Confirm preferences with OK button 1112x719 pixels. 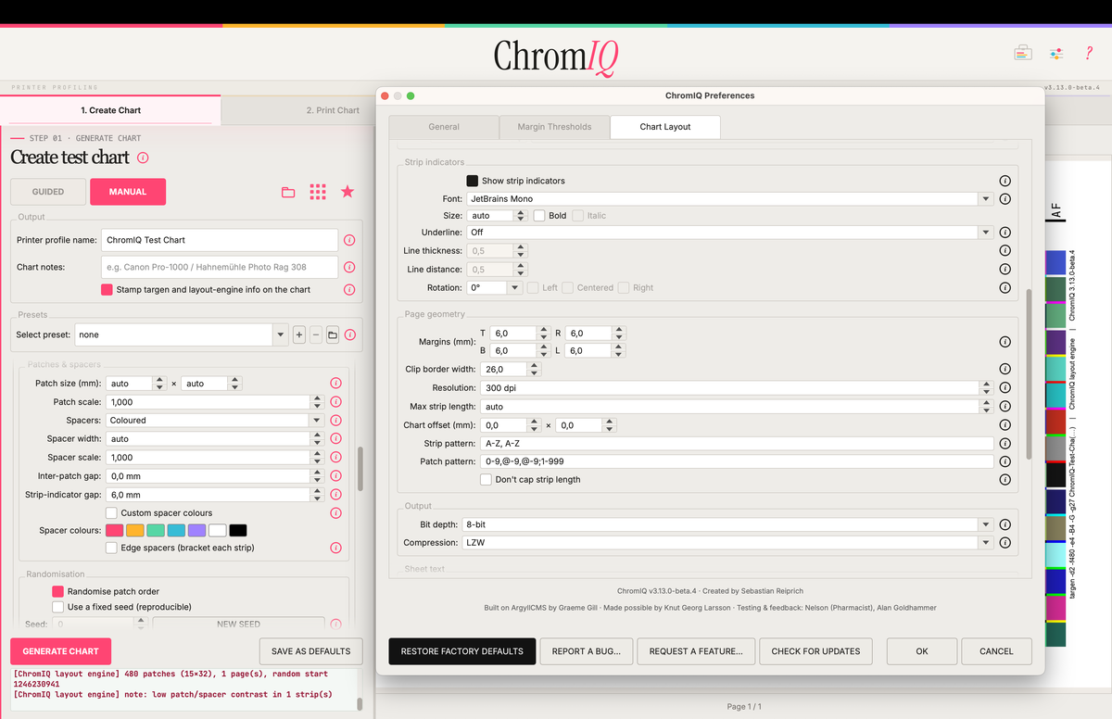(922, 651)
